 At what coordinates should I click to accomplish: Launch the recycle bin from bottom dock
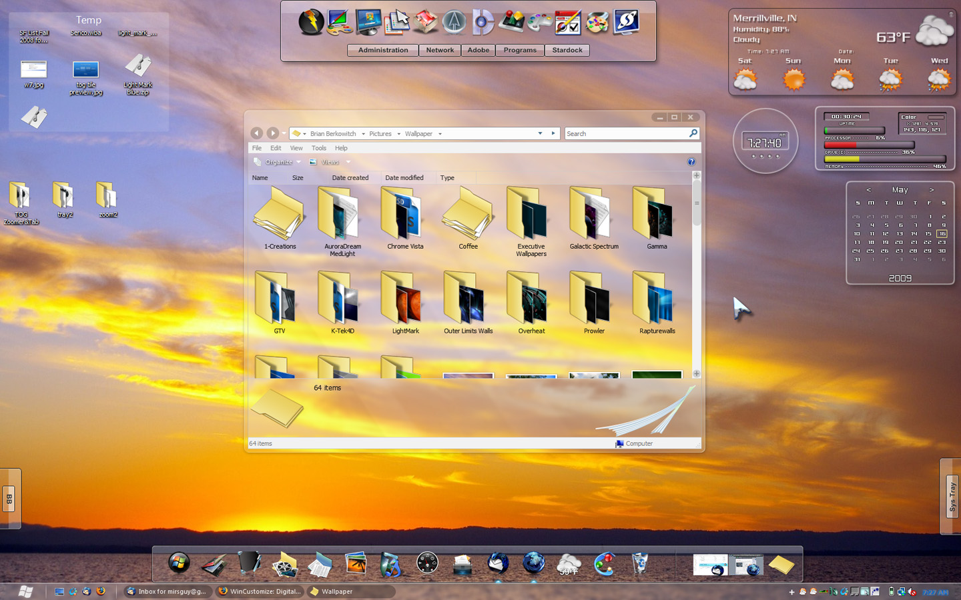tap(639, 564)
